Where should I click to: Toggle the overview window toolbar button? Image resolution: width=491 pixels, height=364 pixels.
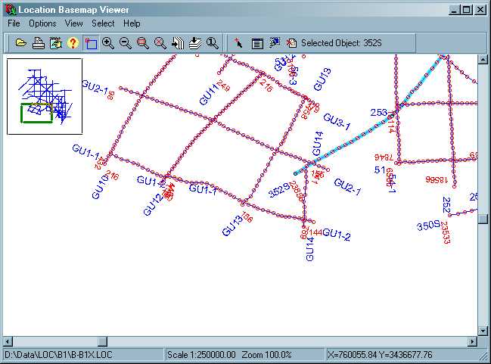(91, 43)
